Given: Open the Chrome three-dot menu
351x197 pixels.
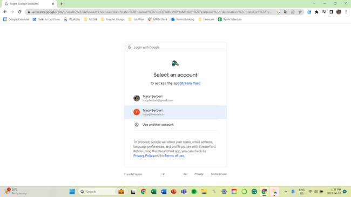Looking at the screenshot, I should click(x=346, y=12).
